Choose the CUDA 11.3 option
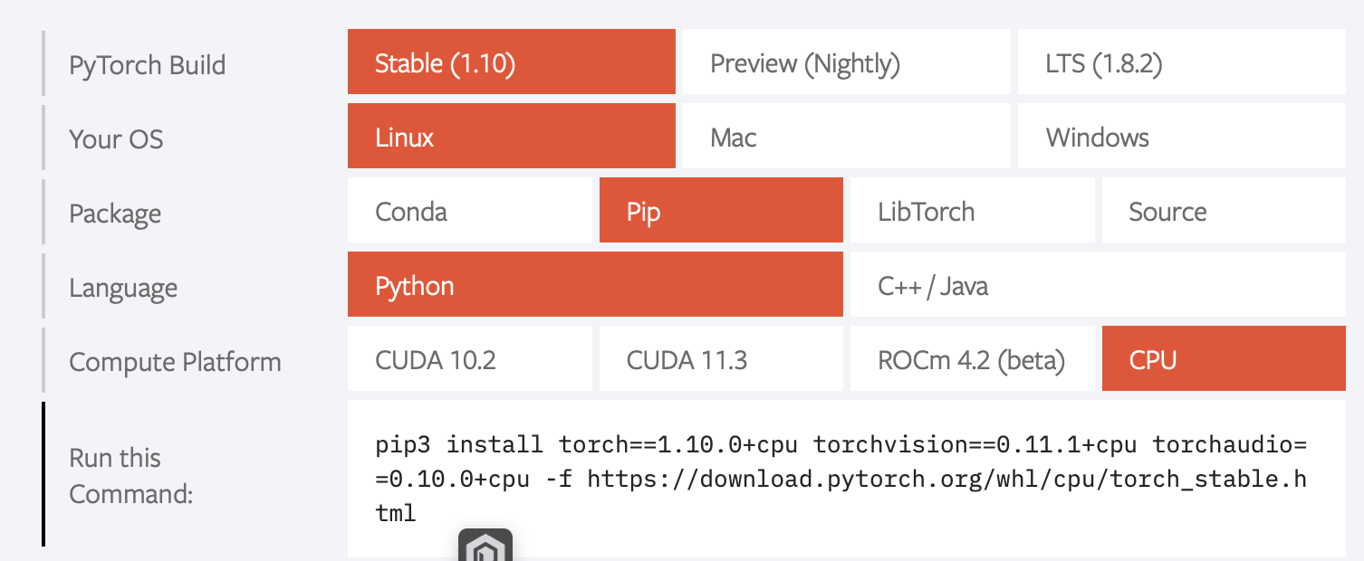The height and width of the screenshot is (561, 1364). (720, 358)
